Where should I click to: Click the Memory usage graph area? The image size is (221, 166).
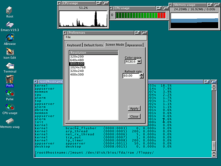(194, 21)
